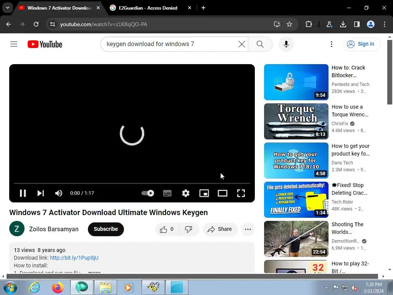
Task: Open the YouTube hamburger guide menu
Action: click(x=14, y=44)
